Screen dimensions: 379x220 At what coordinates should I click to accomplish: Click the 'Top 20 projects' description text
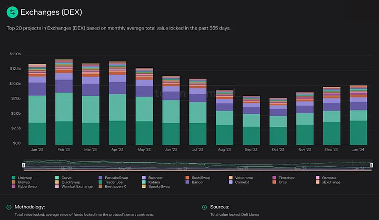[118, 28]
